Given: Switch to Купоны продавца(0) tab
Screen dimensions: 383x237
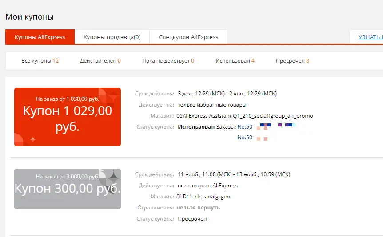Looking at the screenshot, I should (x=112, y=37).
